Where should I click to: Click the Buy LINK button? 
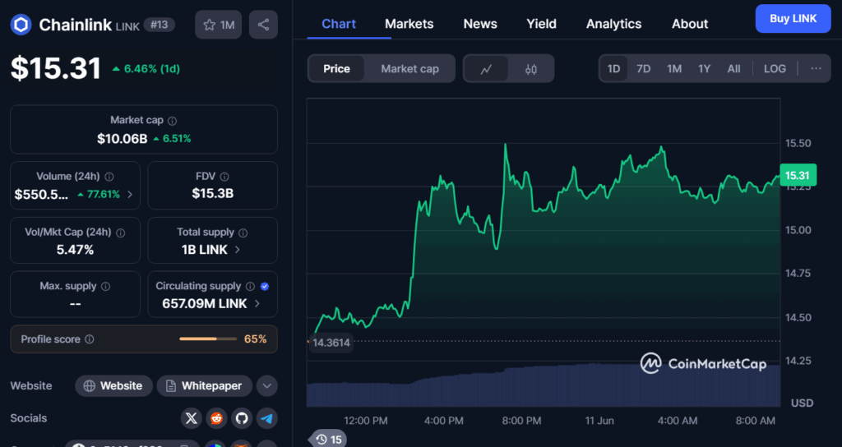click(793, 19)
